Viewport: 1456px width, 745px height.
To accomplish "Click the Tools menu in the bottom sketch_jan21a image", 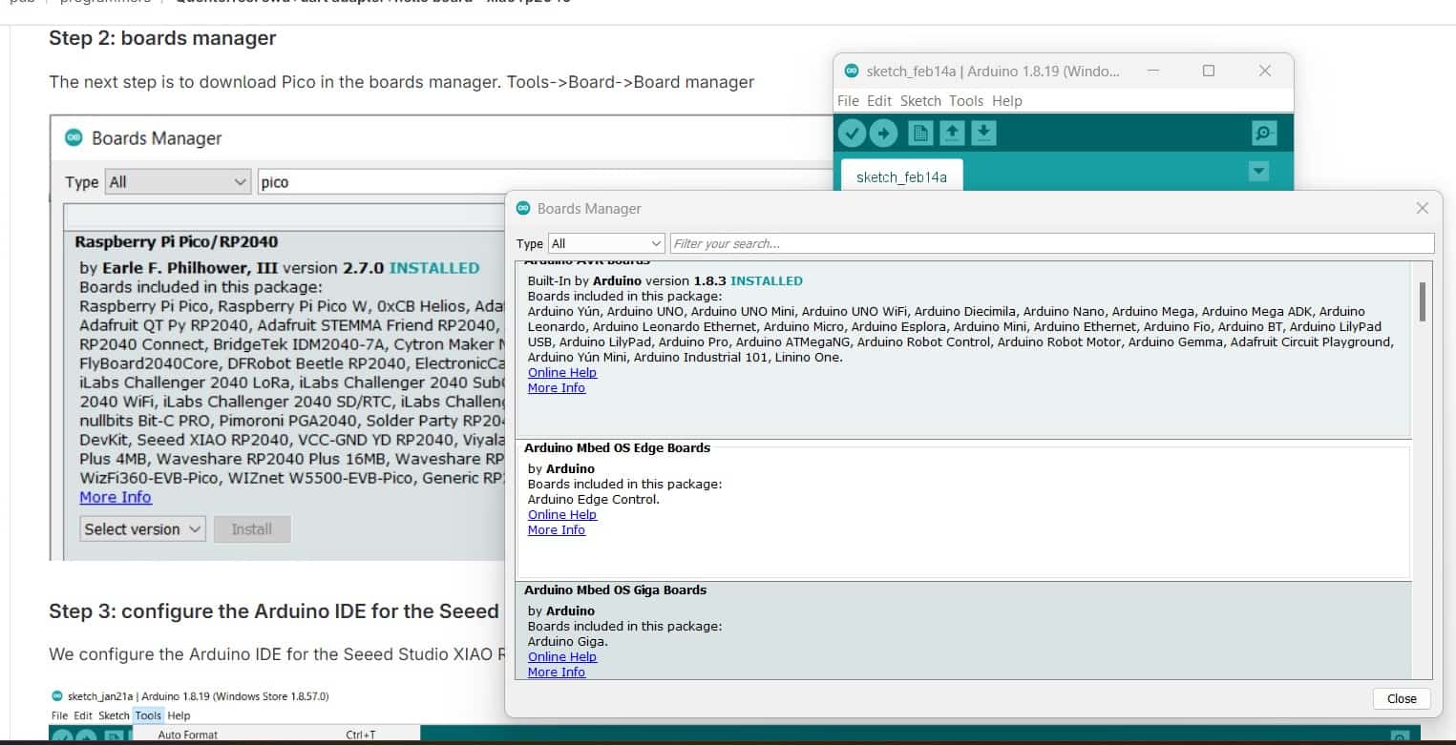I will [148, 715].
